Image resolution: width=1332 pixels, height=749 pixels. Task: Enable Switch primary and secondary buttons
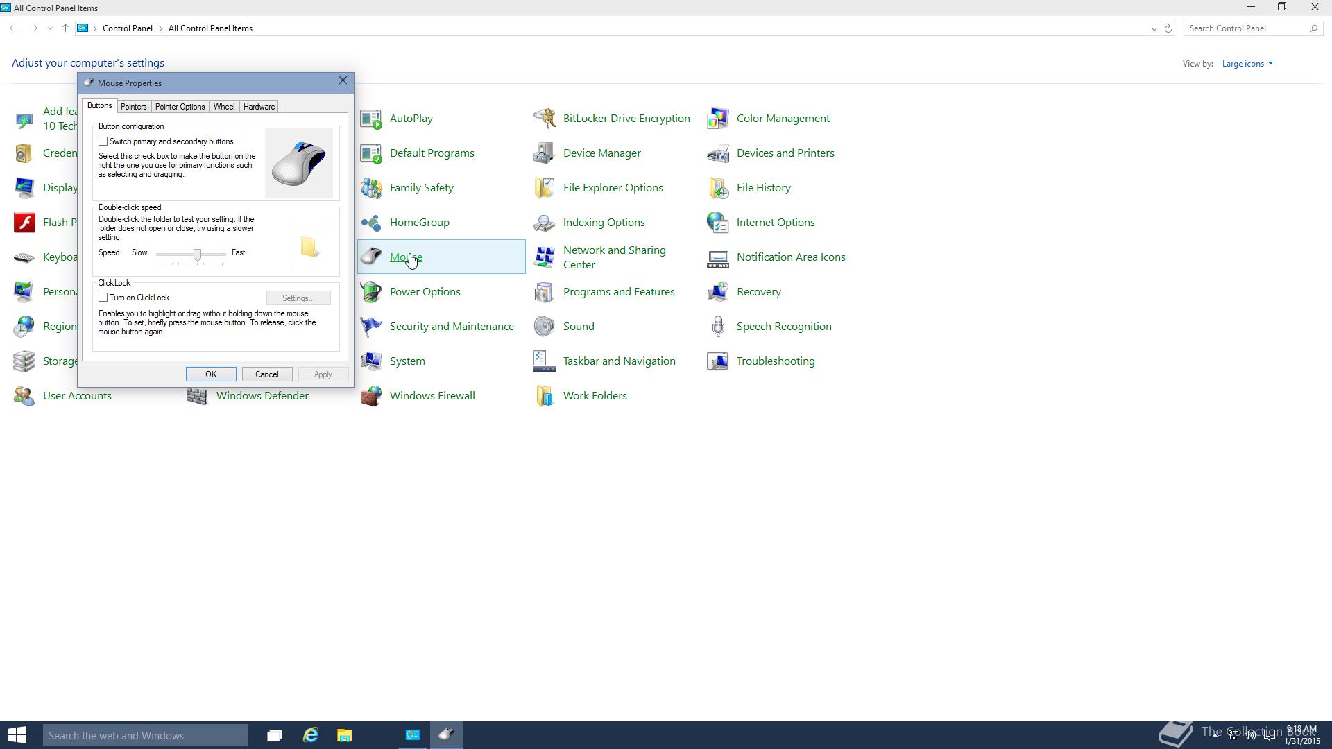[x=103, y=141]
